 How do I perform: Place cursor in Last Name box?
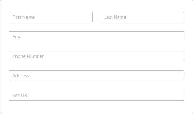(142, 17)
